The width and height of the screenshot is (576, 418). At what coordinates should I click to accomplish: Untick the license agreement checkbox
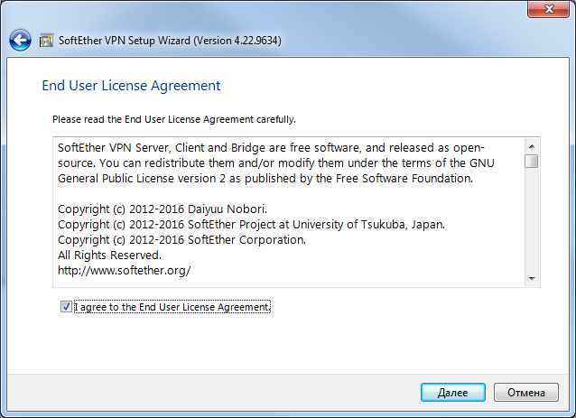(66, 306)
